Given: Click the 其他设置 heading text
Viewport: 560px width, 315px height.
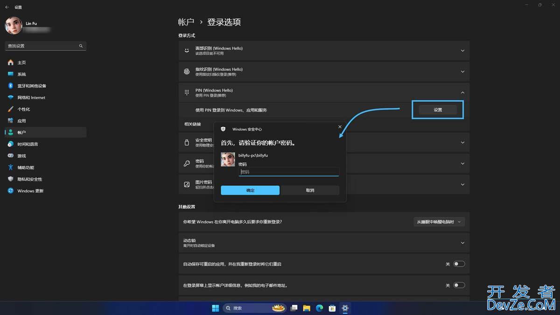Looking at the screenshot, I should pos(187,207).
